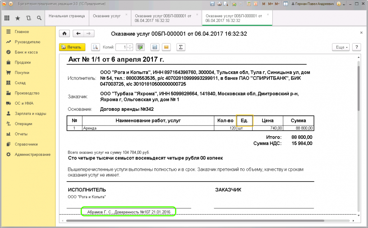Click the Аренда cell in table
The image size is (368, 228).
pos(148,128)
